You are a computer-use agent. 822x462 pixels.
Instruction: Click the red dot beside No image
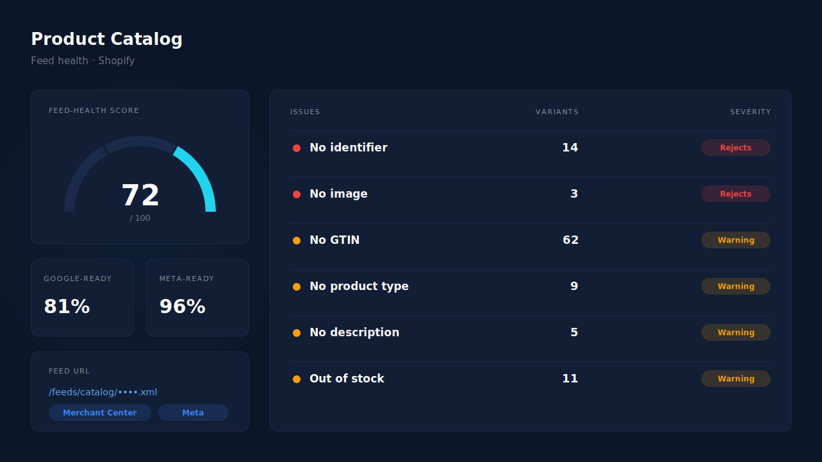(297, 194)
